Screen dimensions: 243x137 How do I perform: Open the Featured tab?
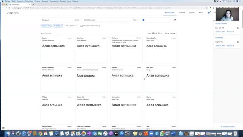[x=181, y=13]
